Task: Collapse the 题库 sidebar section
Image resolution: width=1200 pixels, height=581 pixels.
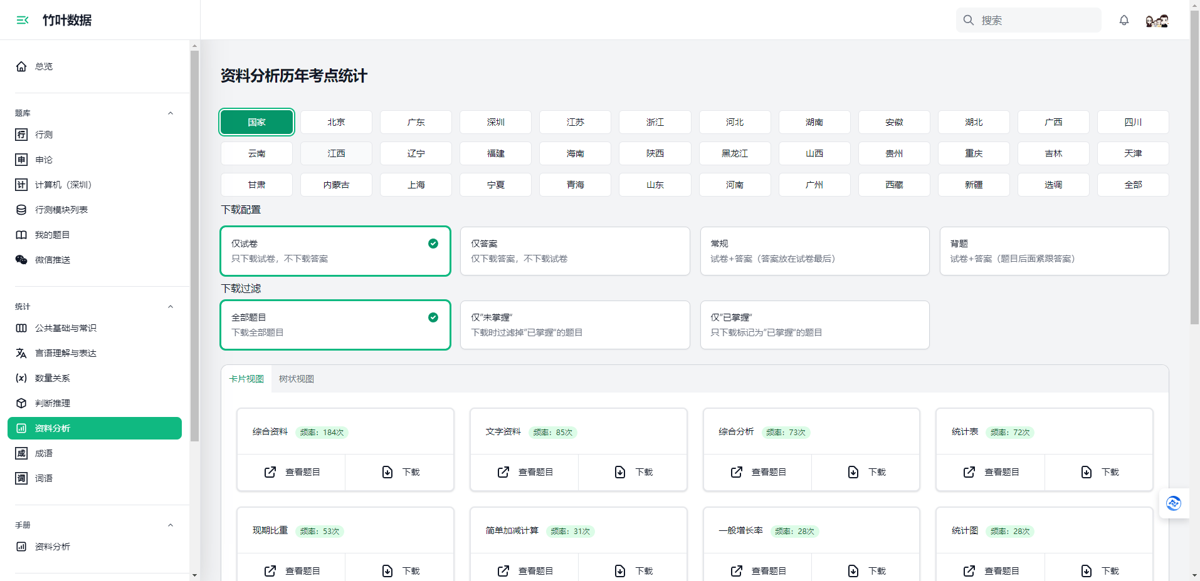Action: (171, 113)
